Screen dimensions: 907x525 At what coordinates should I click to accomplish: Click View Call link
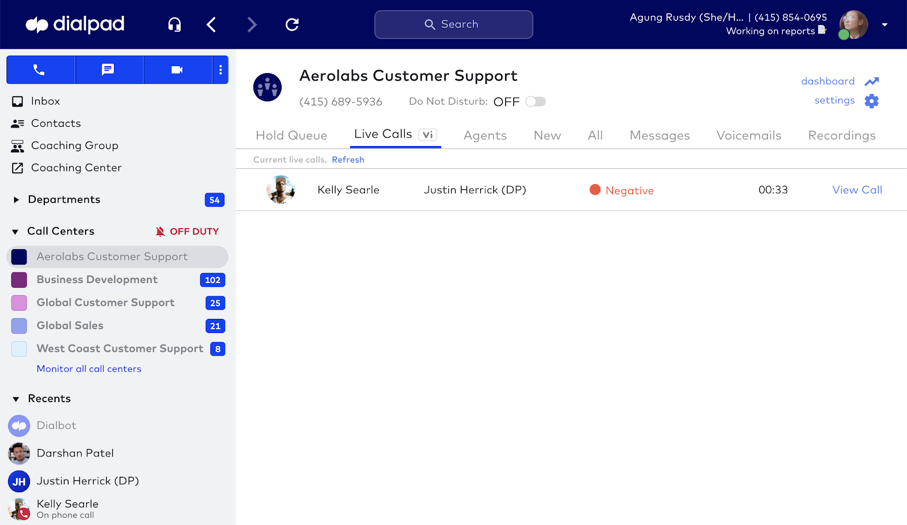[x=857, y=190]
